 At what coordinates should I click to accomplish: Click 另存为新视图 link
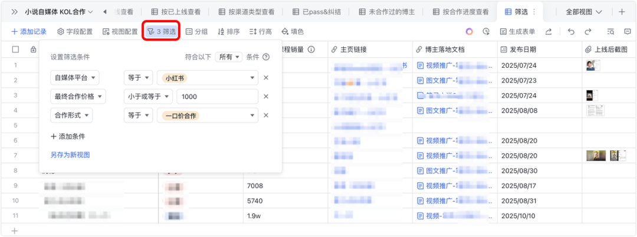tap(70, 154)
